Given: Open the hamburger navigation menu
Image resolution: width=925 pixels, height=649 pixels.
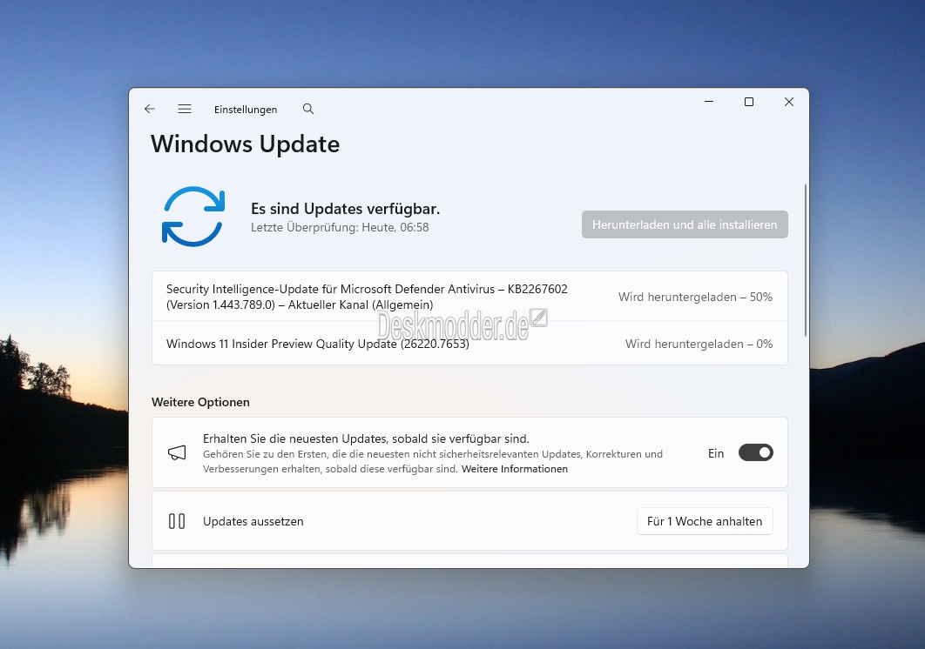Looking at the screenshot, I should point(185,109).
